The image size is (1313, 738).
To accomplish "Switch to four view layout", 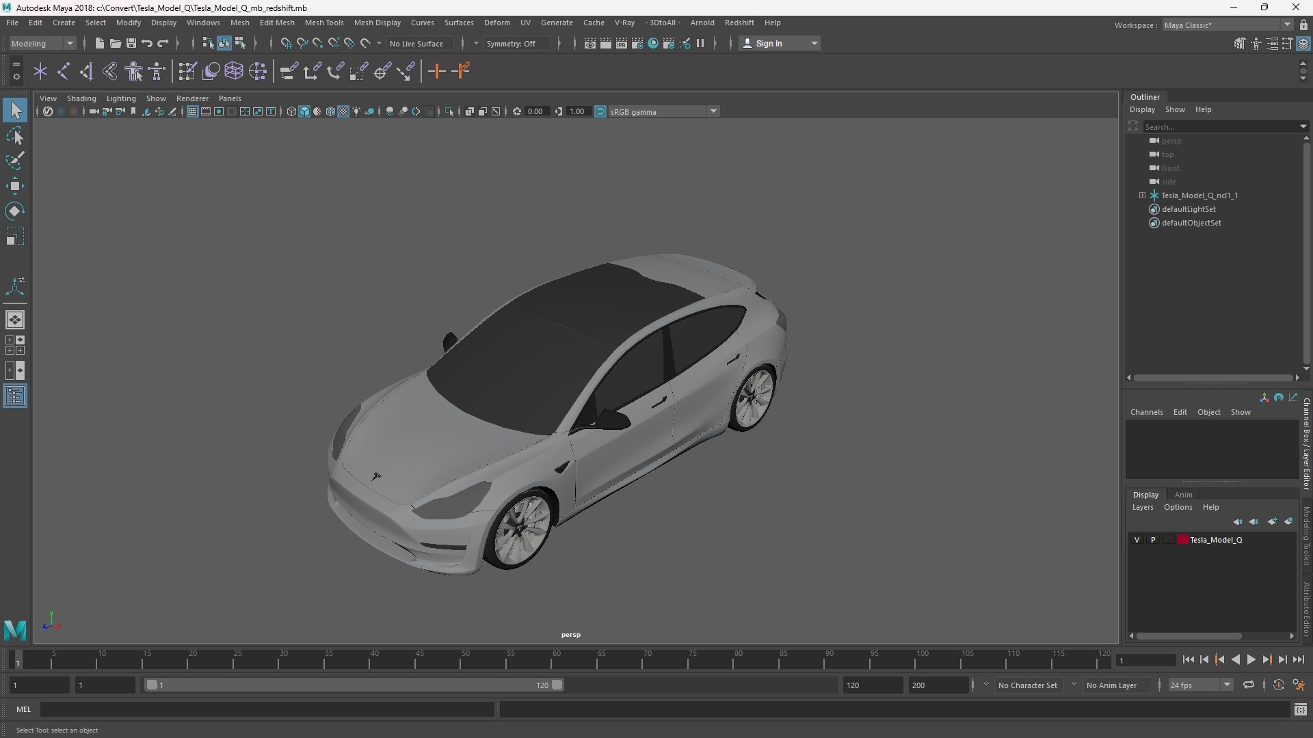I will click(15, 345).
